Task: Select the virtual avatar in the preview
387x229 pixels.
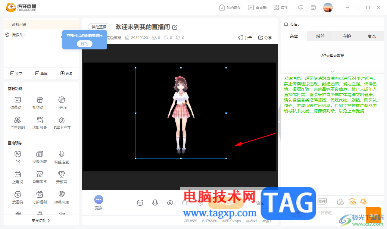Action: (181, 113)
